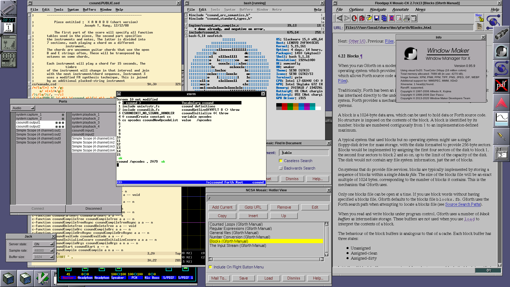Toggle Include On Right Button Menu

(210, 267)
